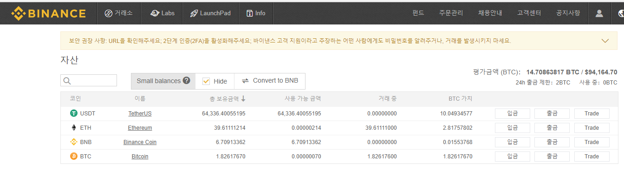Open the 공지사항 link
This screenshot has height=169, width=624.
coord(568,13)
